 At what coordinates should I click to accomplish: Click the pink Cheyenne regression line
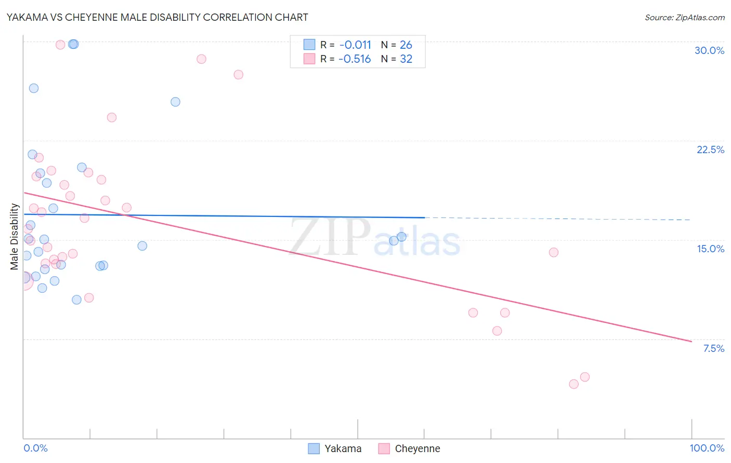tap(358, 267)
